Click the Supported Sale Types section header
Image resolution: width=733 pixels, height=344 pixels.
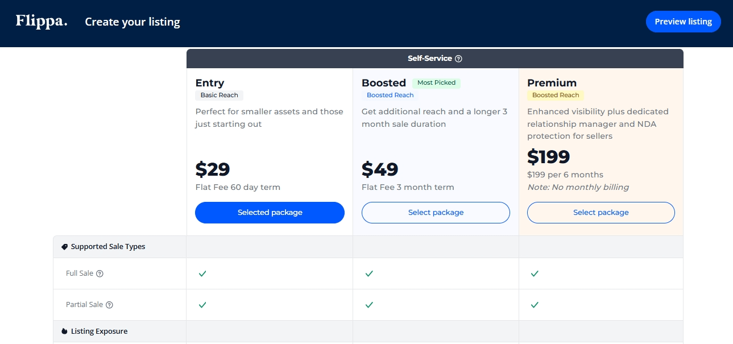[x=368, y=247]
